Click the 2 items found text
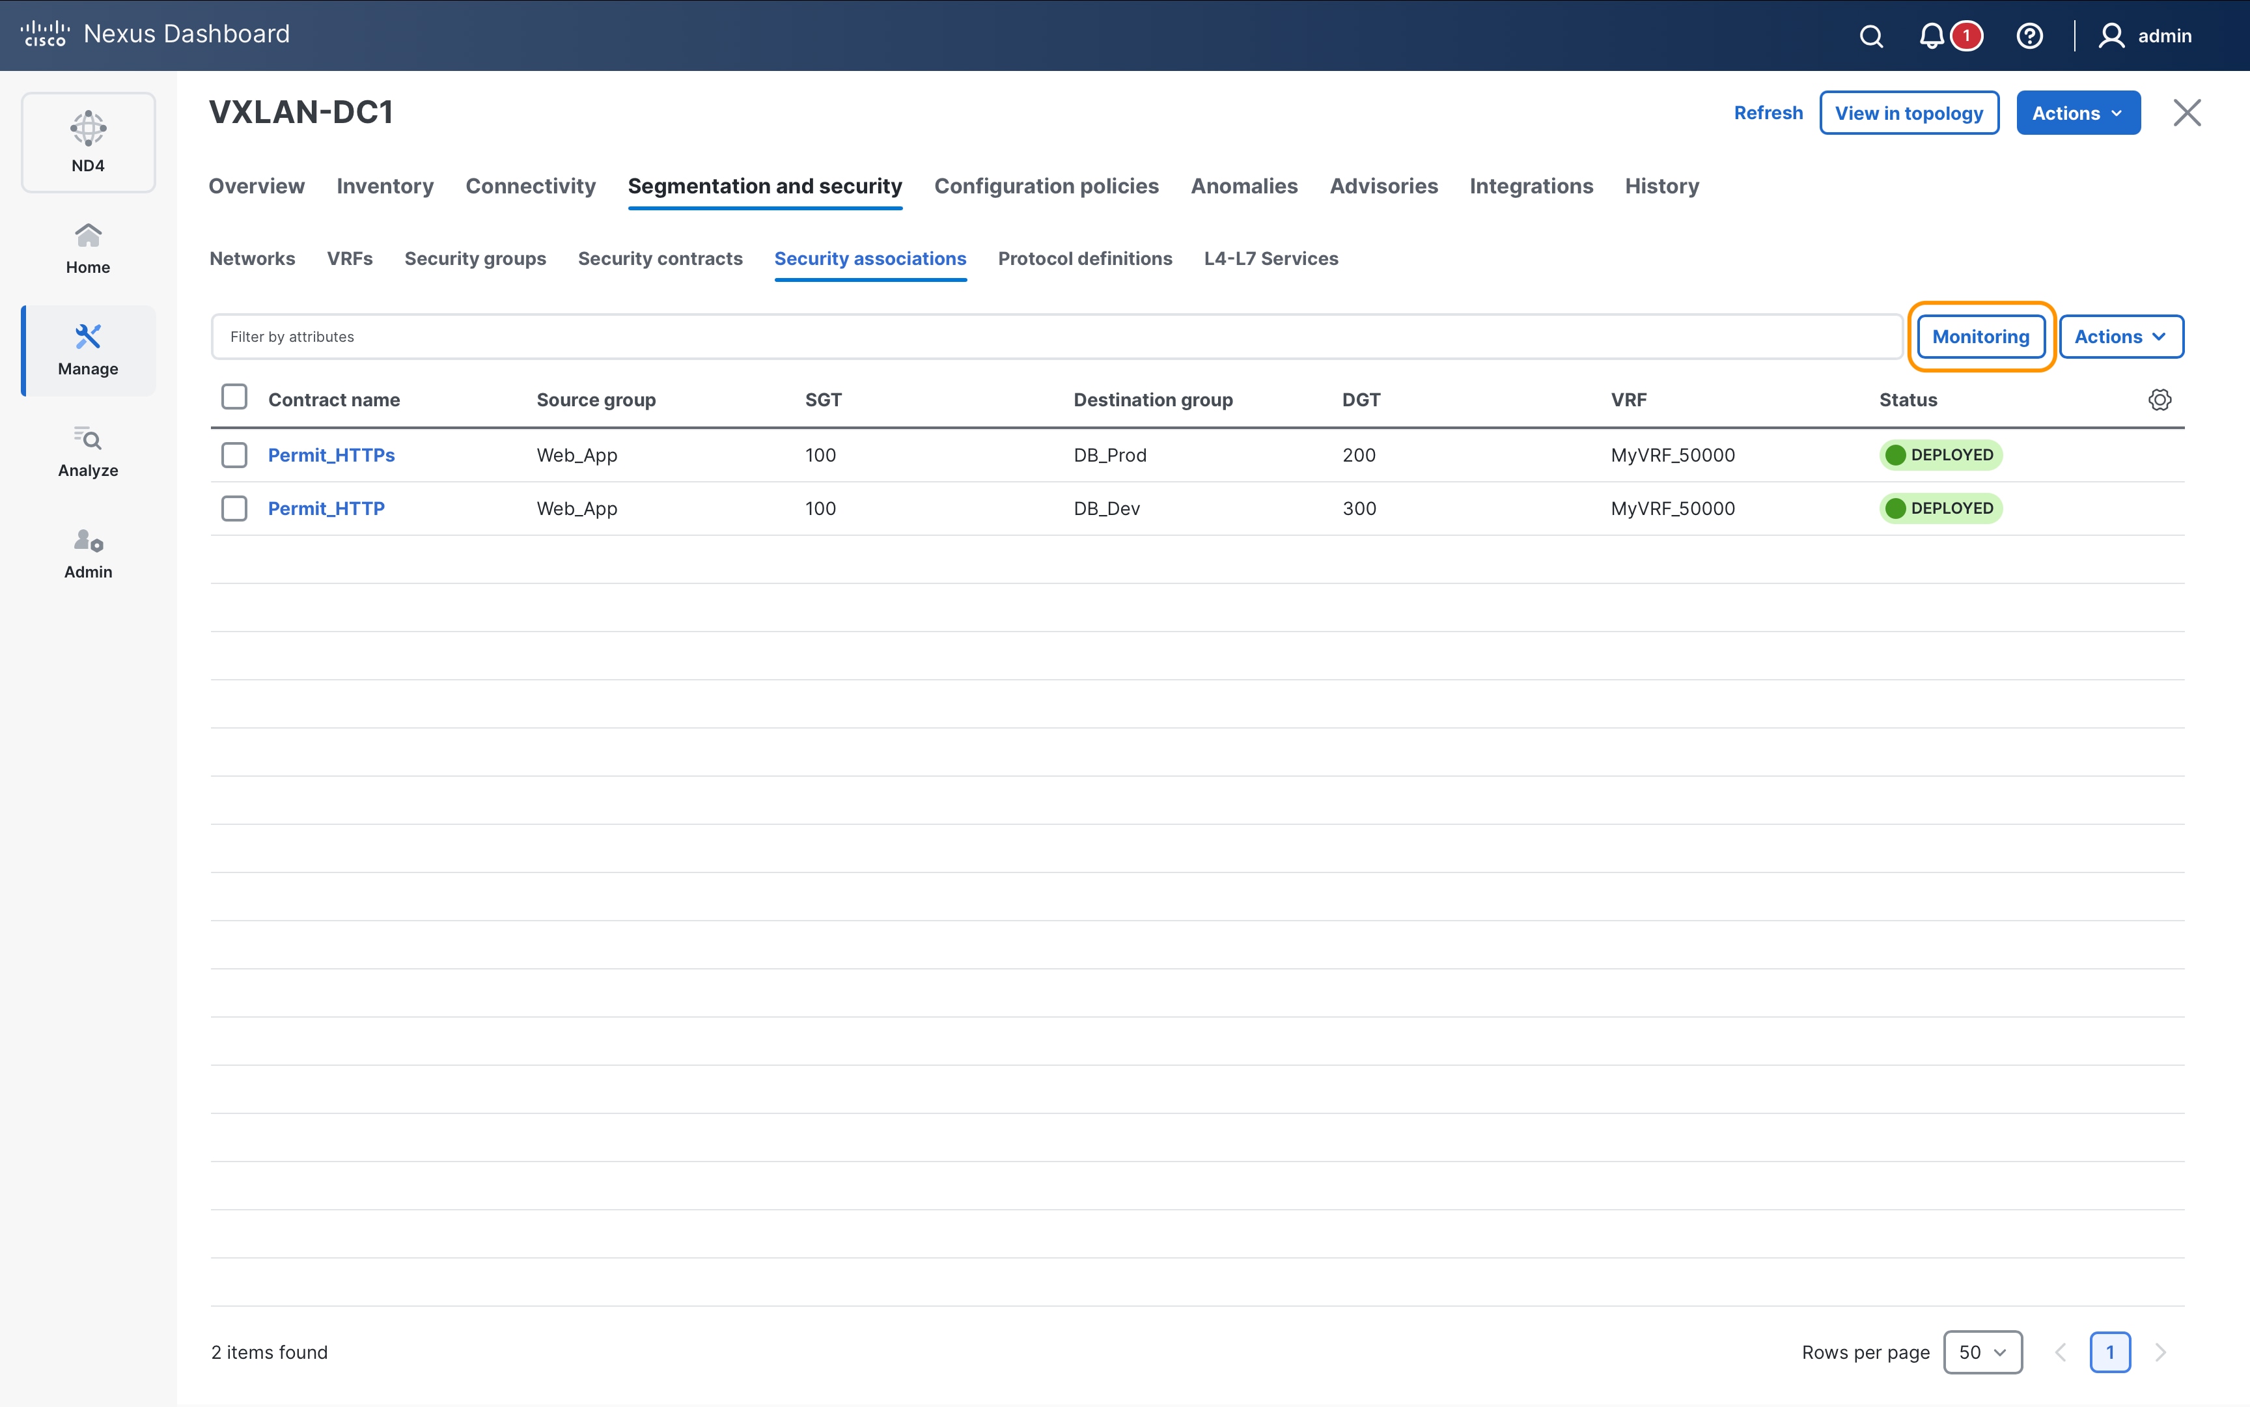Screen dimensions: 2250x1407 tap(269, 1352)
